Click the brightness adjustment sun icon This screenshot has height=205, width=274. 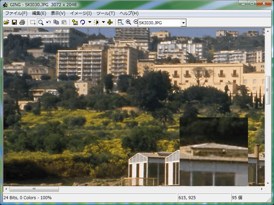point(96,23)
